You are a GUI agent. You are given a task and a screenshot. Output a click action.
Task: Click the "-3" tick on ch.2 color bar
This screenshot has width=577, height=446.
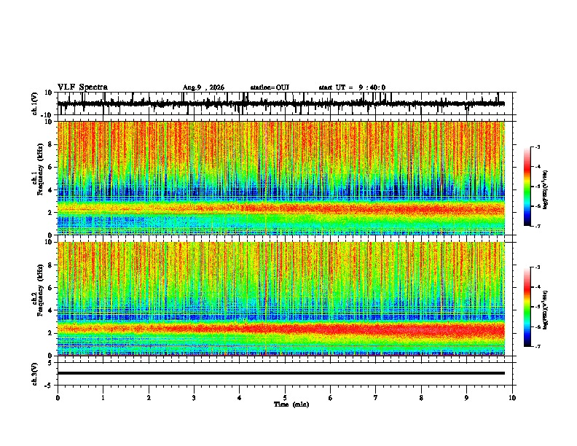point(538,267)
